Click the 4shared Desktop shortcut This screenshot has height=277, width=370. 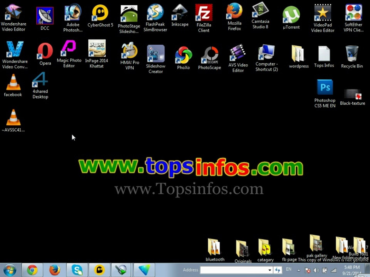click(x=40, y=85)
